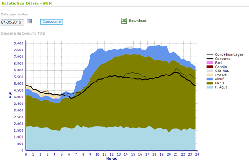Click the Gás Nat. grey legend swatch

click(x=210, y=71)
